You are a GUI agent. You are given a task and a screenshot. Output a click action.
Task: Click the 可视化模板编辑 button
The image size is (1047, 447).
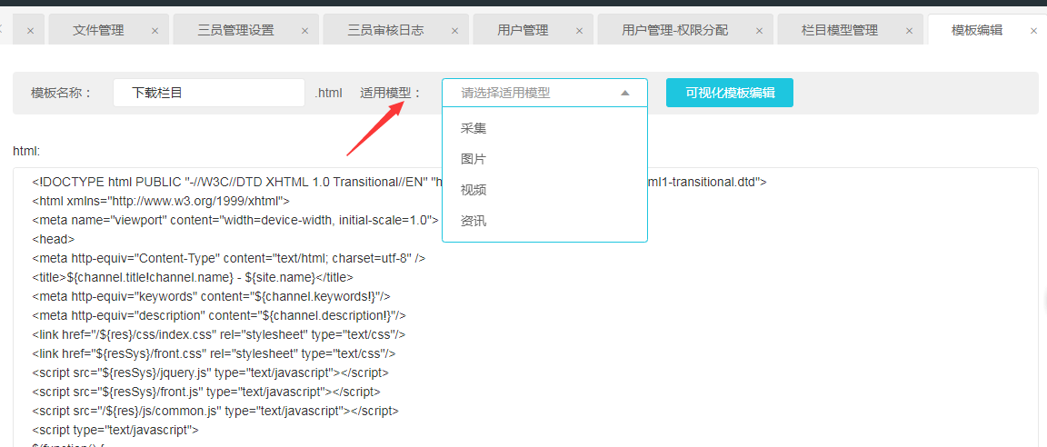click(x=730, y=93)
